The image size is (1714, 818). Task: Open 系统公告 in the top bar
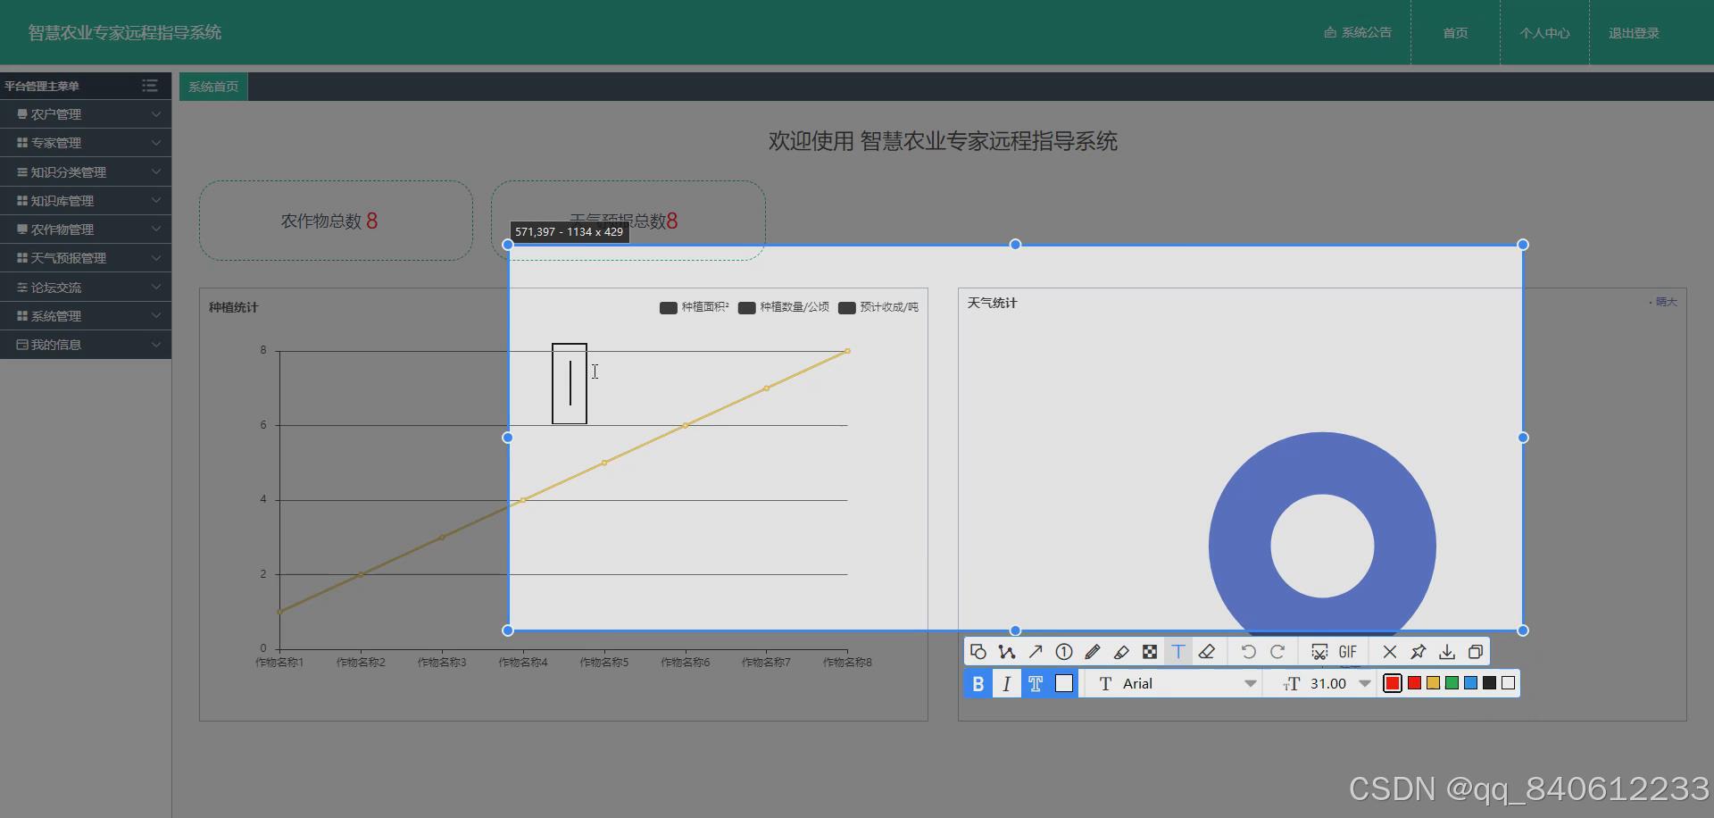pos(1358,32)
